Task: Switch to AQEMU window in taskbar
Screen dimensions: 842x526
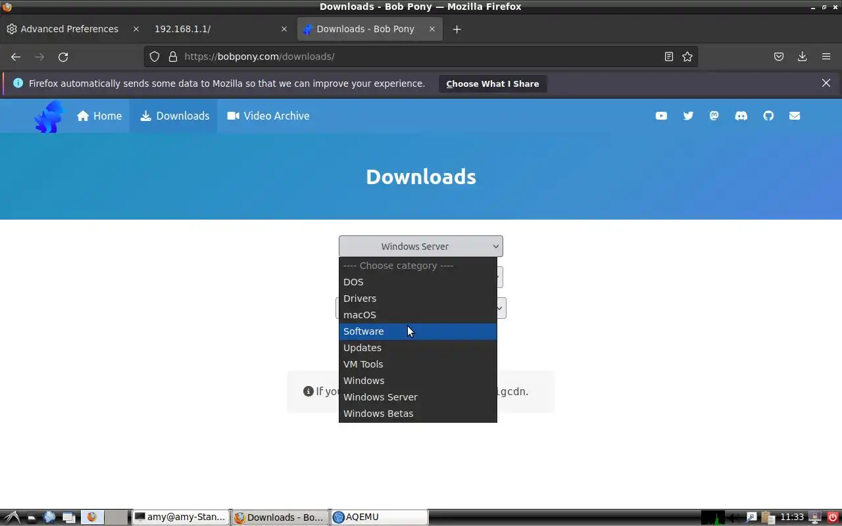Action: click(380, 517)
